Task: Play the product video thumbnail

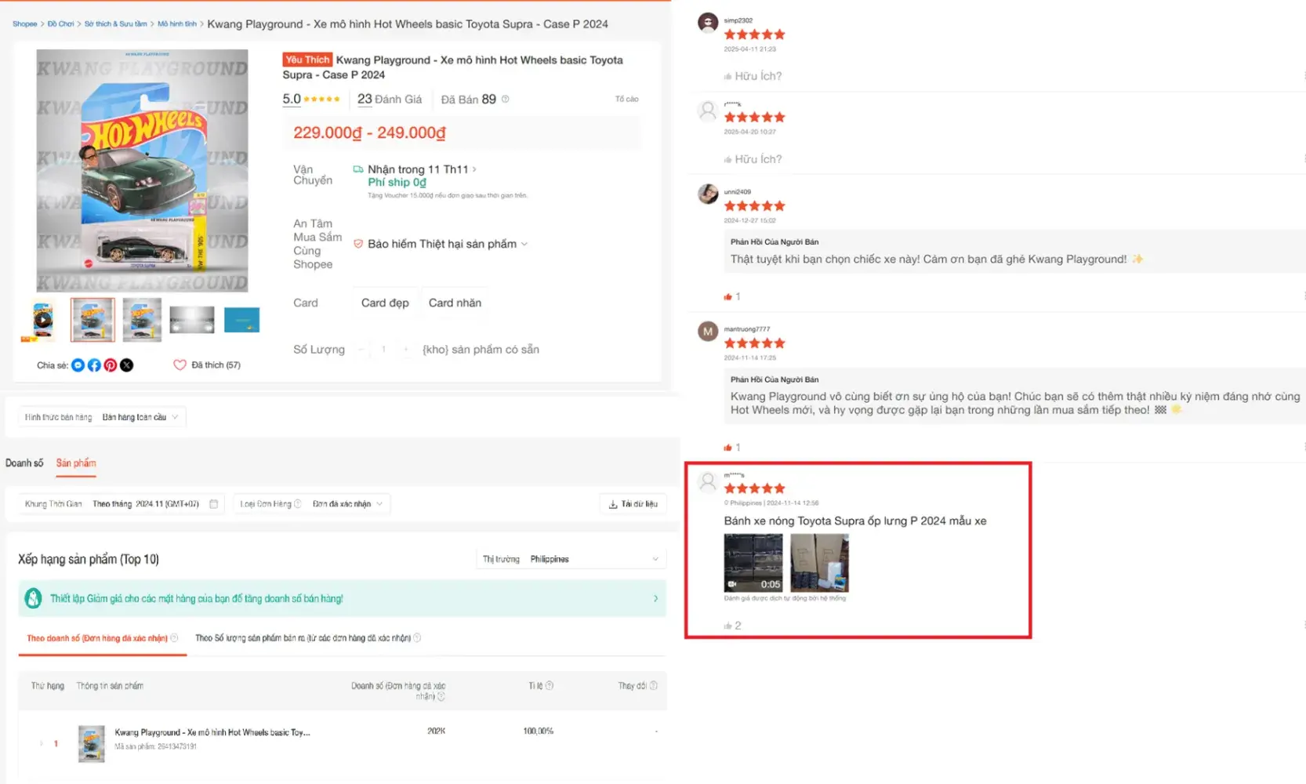Action: pos(43,320)
